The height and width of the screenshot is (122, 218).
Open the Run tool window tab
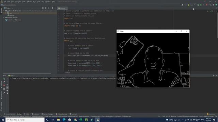click(19, 114)
